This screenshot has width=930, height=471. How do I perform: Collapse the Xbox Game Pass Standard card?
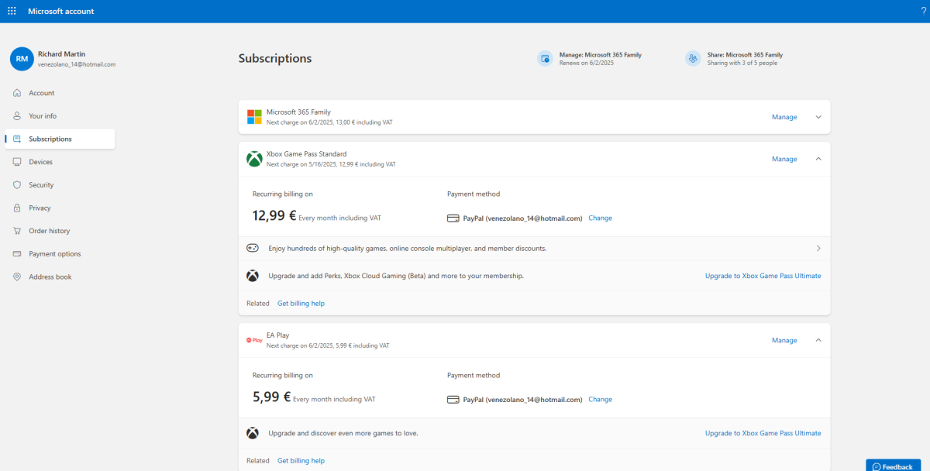pos(818,159)
